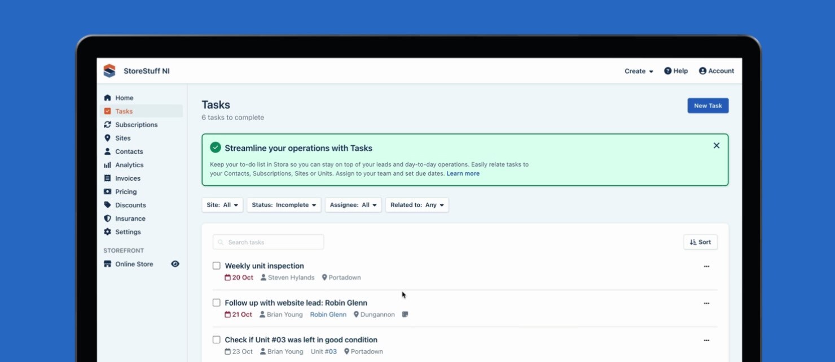835x362 pixels.
Task: Open the note icon on Robin Glenn task
Action: click(x=405, y=315)
